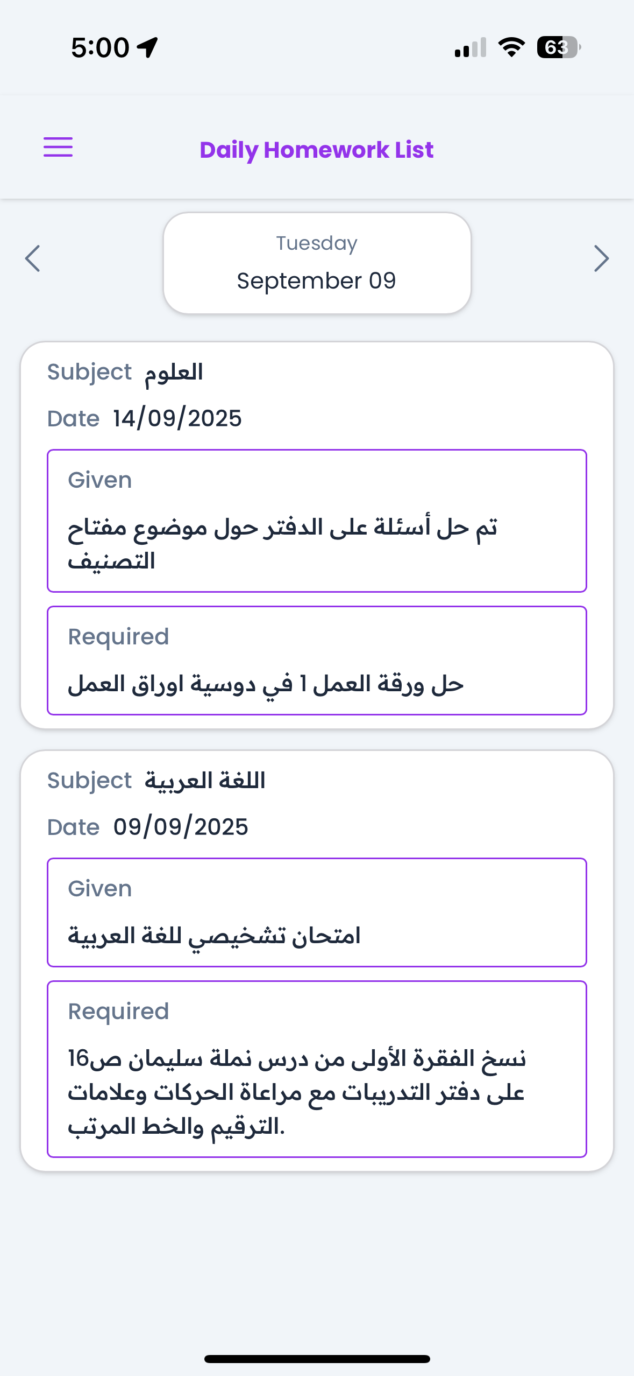Go to the previous day

(x=33, y=258)
